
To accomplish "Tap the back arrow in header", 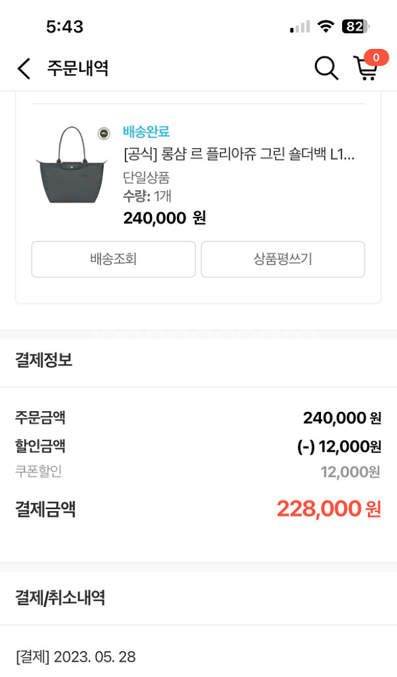I will (24, 68).
